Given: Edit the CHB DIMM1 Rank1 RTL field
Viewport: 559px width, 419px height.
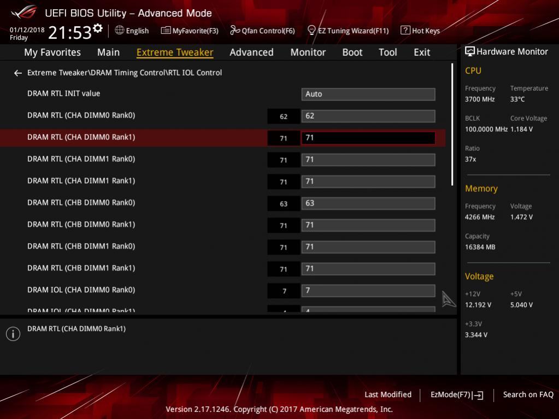Looking at the screenshot, I should click(368, 269).
